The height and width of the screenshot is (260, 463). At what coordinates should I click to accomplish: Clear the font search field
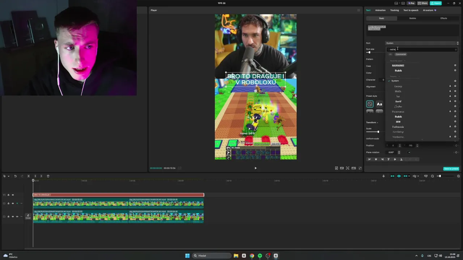[455, 49]
